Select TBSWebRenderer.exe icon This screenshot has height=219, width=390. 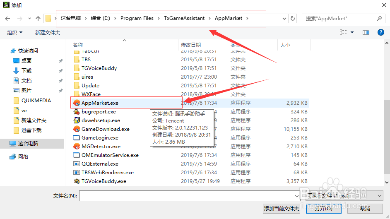(x=77, y=173)
